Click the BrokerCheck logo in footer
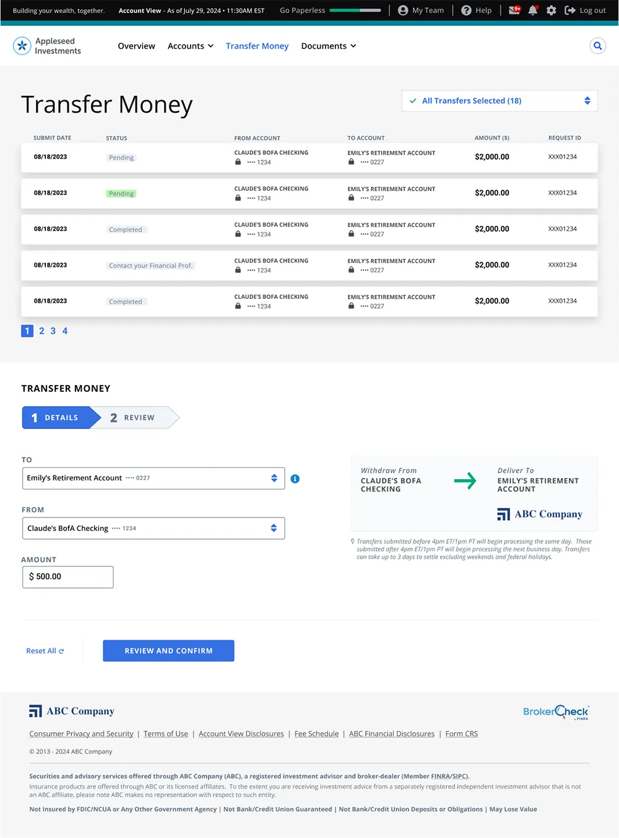619x838 pixels. point(556,712)
